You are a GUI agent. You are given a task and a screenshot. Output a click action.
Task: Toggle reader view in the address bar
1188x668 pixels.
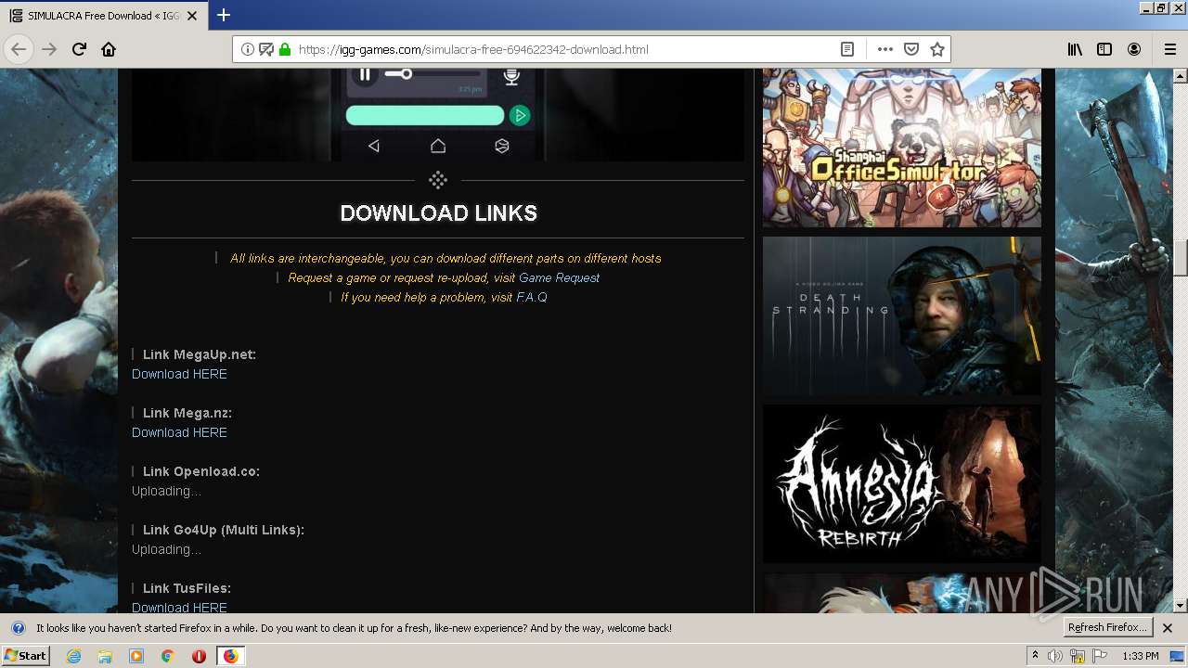pos(847,49)
